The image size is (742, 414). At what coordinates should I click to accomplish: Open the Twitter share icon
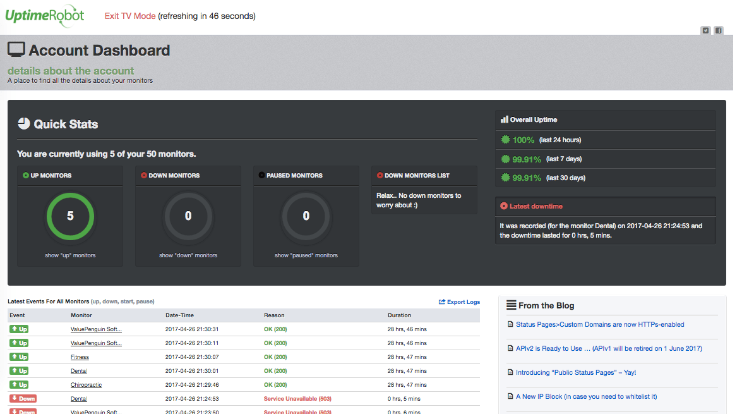pyautogui.click(x=705, y=30)
